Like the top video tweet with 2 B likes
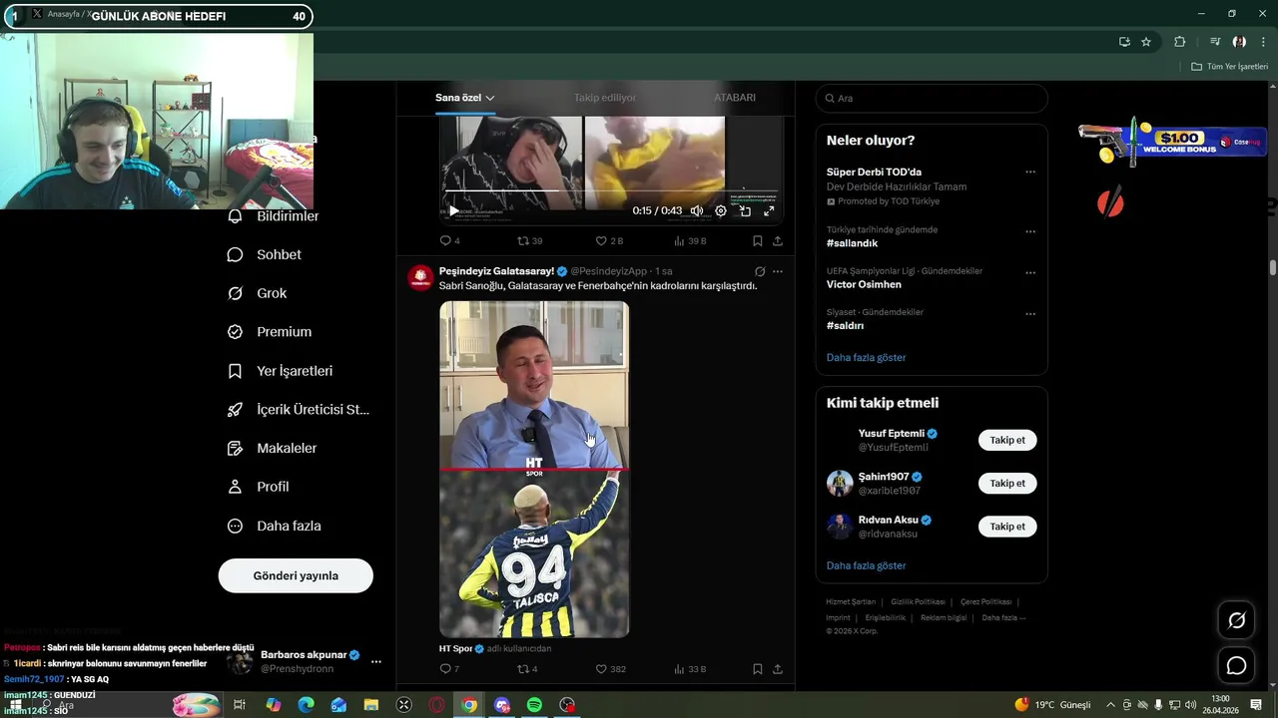This screenshot has width=1278, height=718. coord(609,240)
